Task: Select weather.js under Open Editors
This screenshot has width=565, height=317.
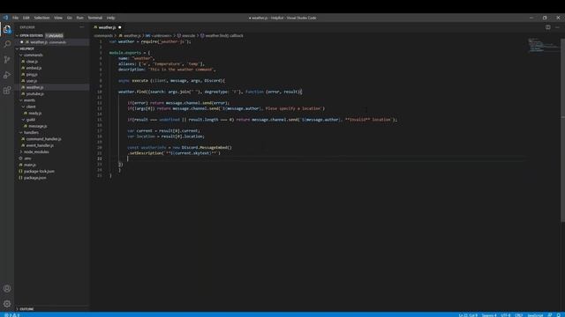Action: (x=51, y=42)
